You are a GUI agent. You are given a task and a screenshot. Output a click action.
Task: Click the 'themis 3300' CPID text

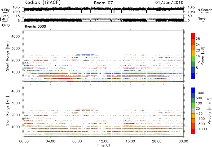click(x=36, y=26)
